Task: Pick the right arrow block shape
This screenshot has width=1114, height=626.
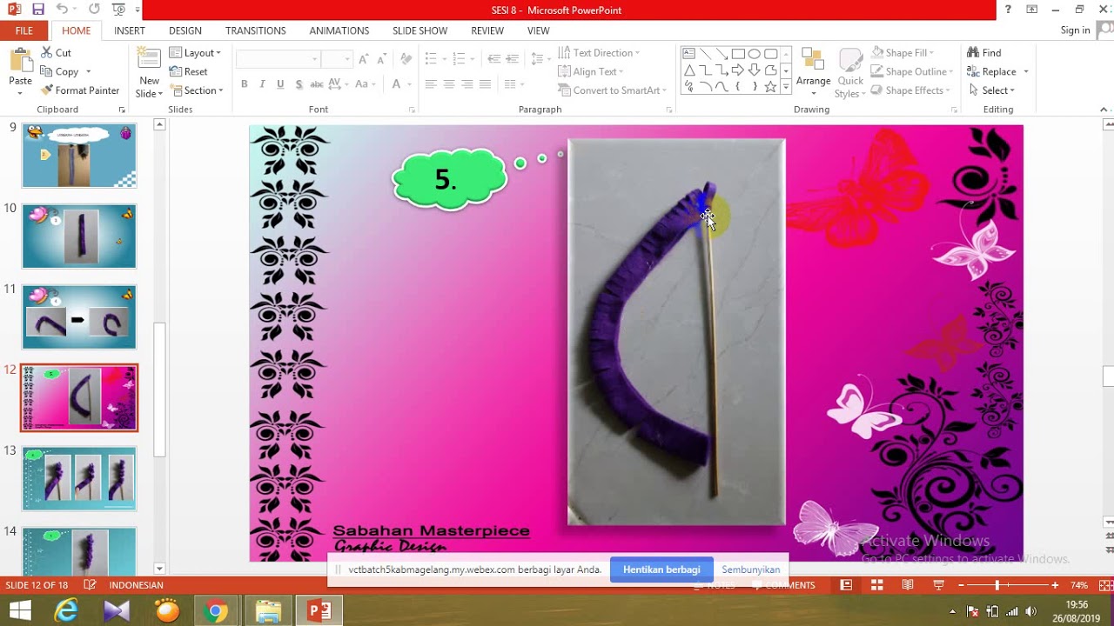Action: [738, 70]
